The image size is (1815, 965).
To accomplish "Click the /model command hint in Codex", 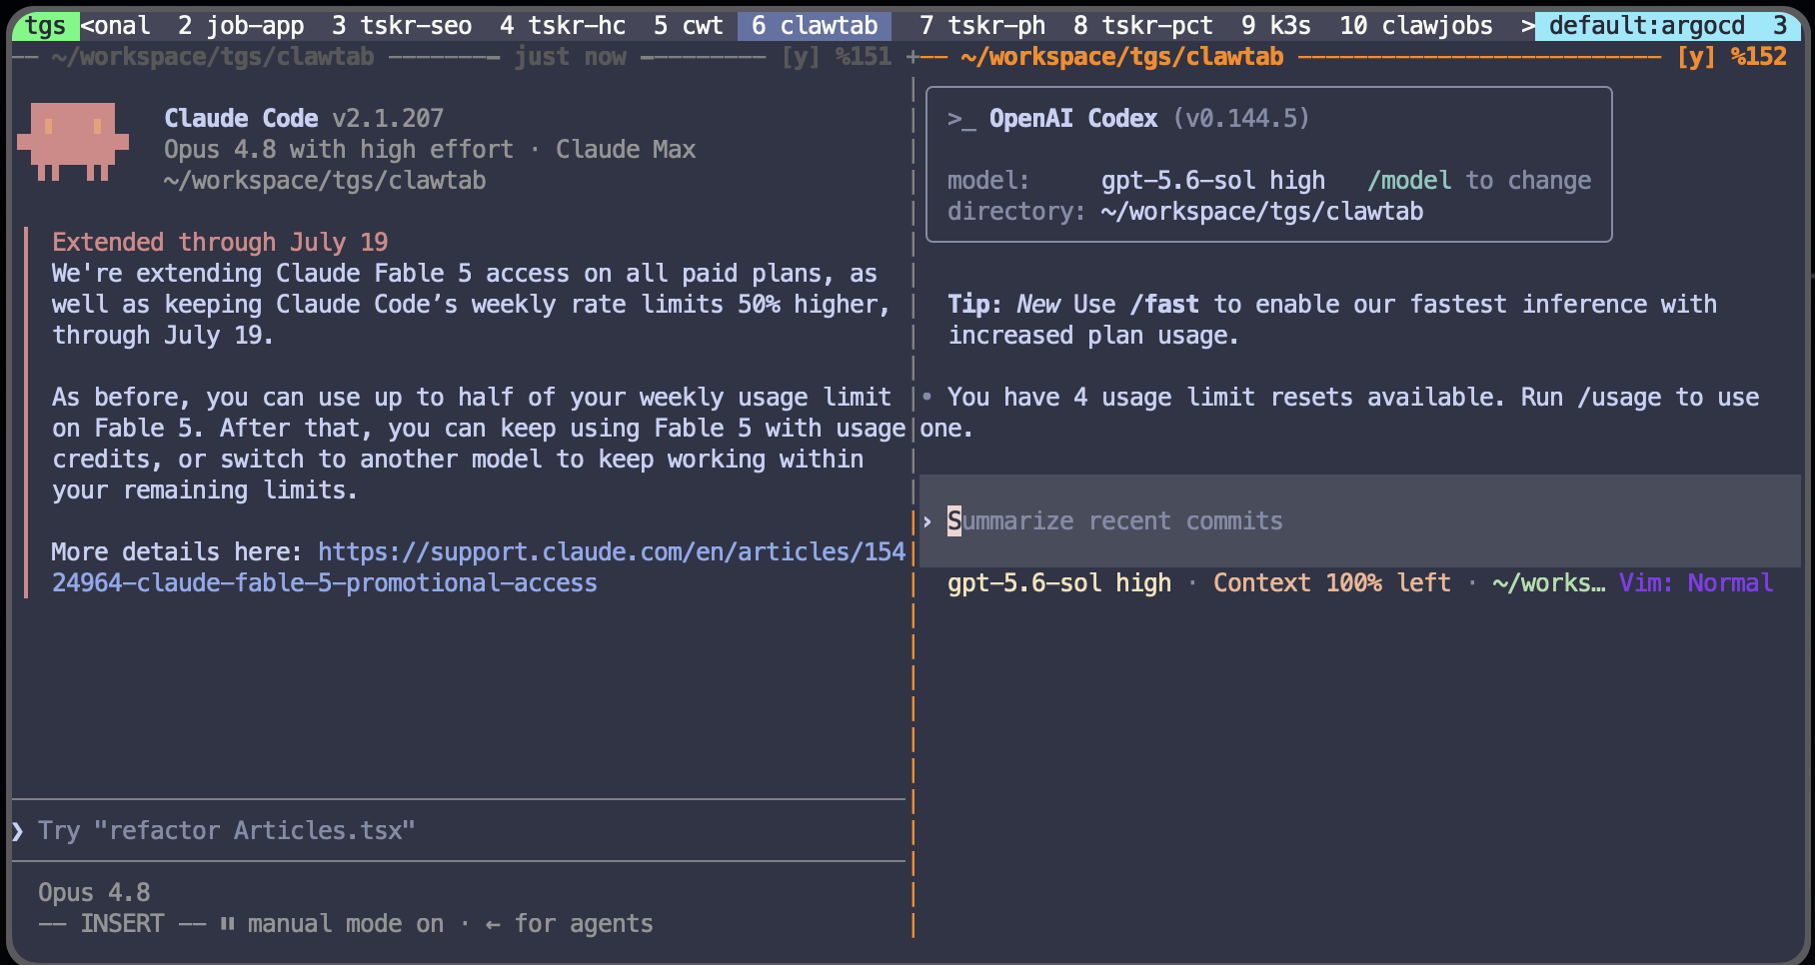I will (x=1409, y=181).
